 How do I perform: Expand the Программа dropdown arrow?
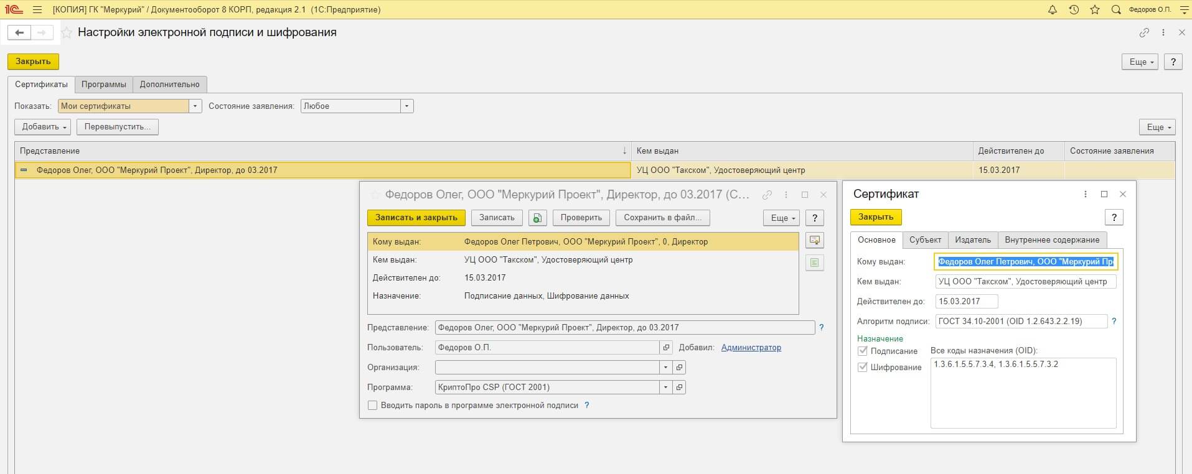665,388
